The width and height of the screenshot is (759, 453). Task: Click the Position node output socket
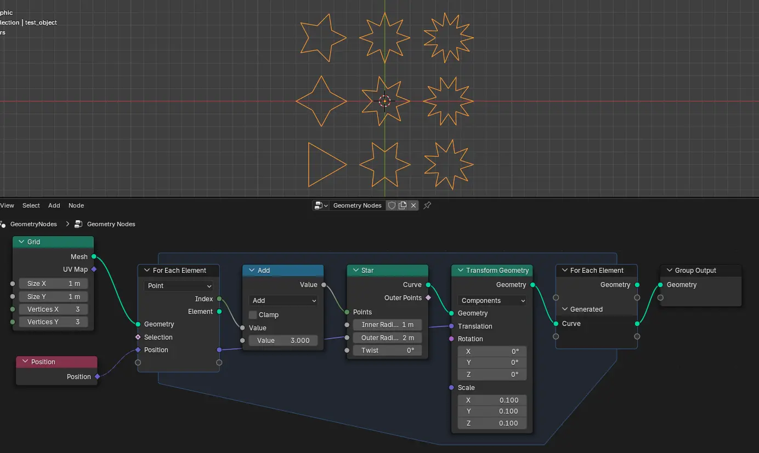tap(97, 376)
